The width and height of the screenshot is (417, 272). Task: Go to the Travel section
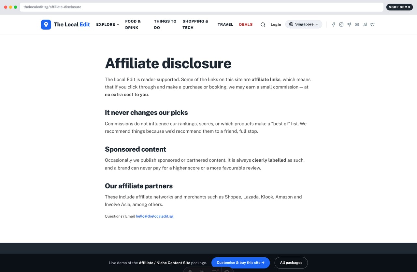click(x=225, y=24)
